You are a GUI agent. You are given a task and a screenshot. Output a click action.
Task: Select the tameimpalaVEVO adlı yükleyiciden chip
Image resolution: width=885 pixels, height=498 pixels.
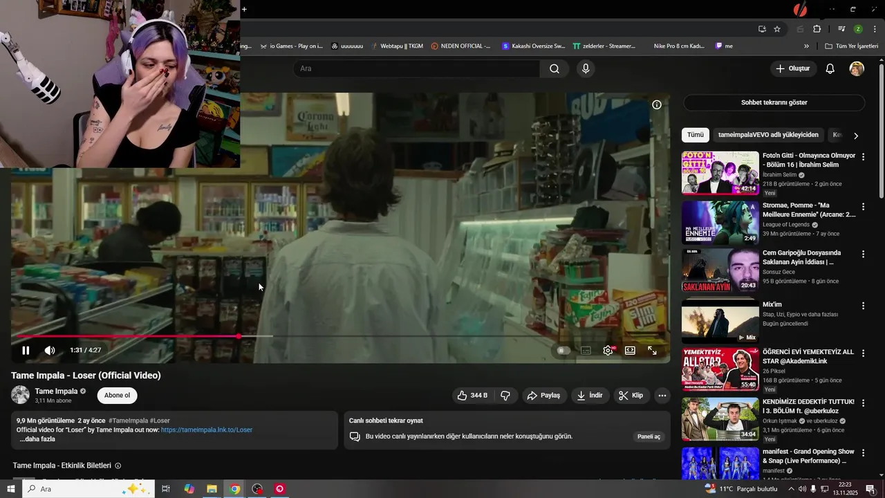(x=768, y=135)
